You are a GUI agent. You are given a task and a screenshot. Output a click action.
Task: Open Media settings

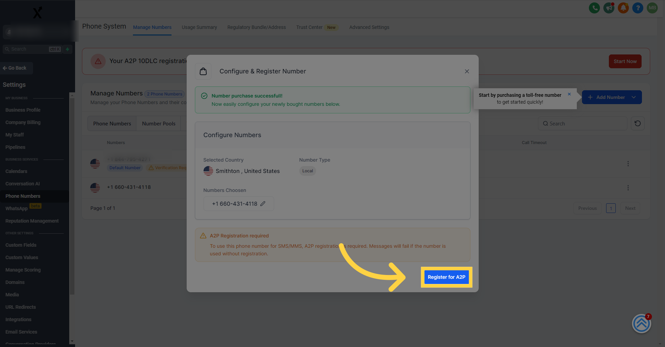pos(12,295)
